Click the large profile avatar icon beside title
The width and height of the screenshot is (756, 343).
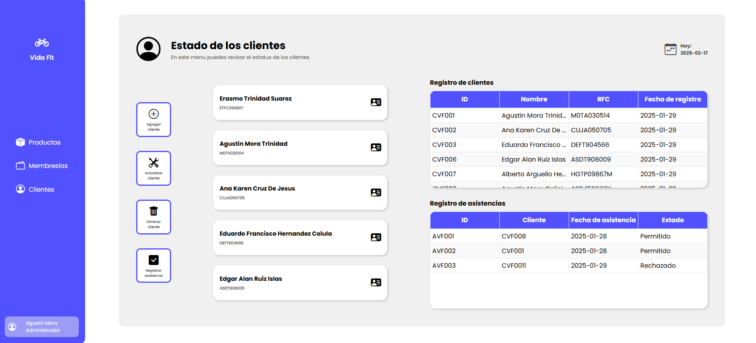click(x=149, y=49)
